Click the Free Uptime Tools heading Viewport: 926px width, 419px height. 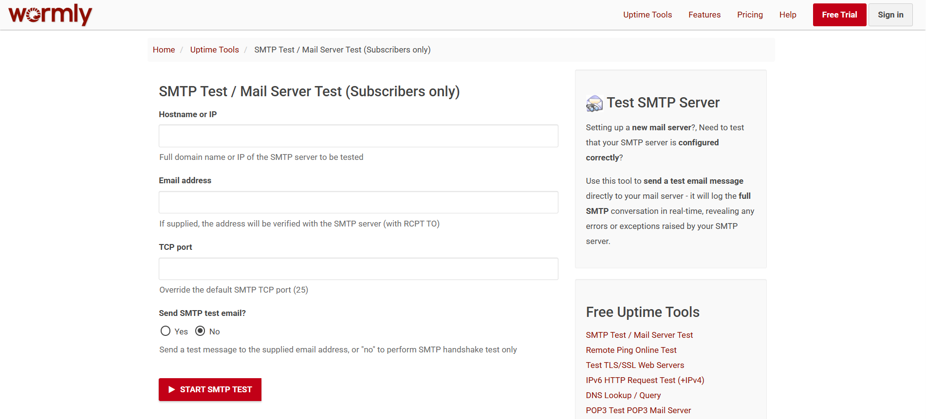click(x=643, y=312)
